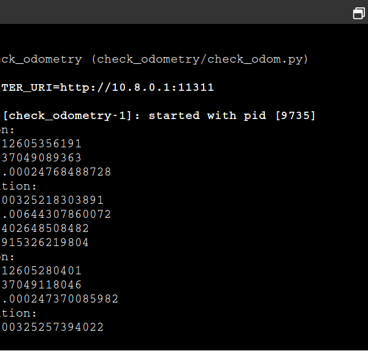Image resolution: width=368 pixels, height=351 pixels.
Task: Click the value 00325257394022
Action: coord(53,327)
